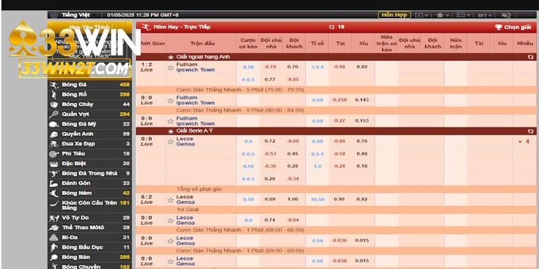Image resolution: width=539 pixels, height=269 pixels.
Task: Click Genoa in the 6:2 corner-count row
Action: [x=185, y=202]
